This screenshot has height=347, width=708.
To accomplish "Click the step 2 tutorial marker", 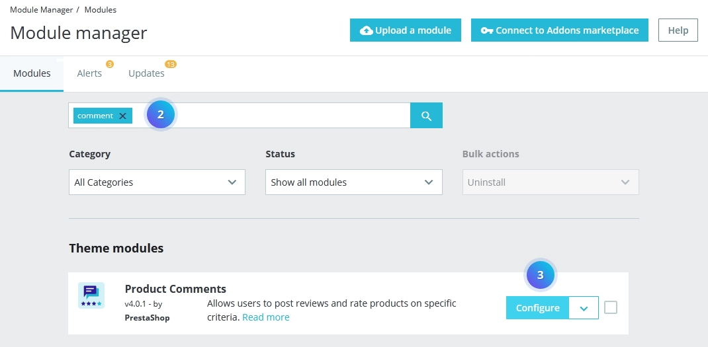I will tap(160, 114).
